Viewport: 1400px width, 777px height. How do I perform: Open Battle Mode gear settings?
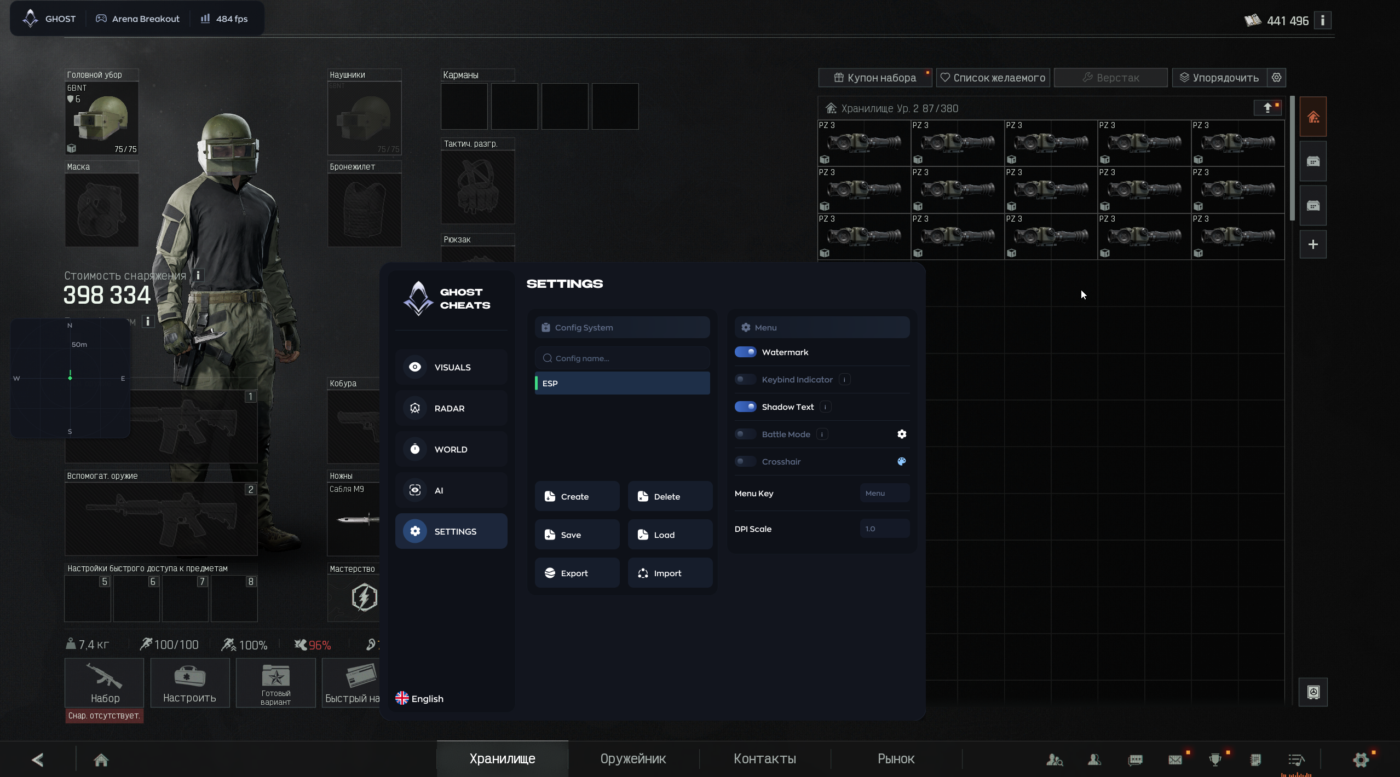(902, 434)
